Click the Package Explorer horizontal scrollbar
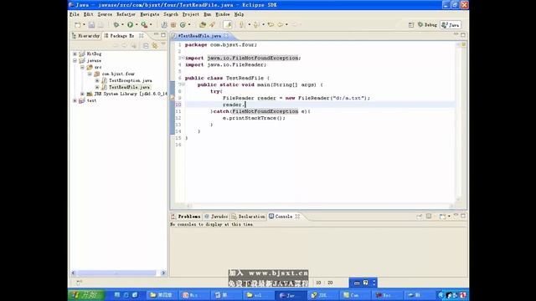This screenshot has height=301, width=536. coord(118,273)
